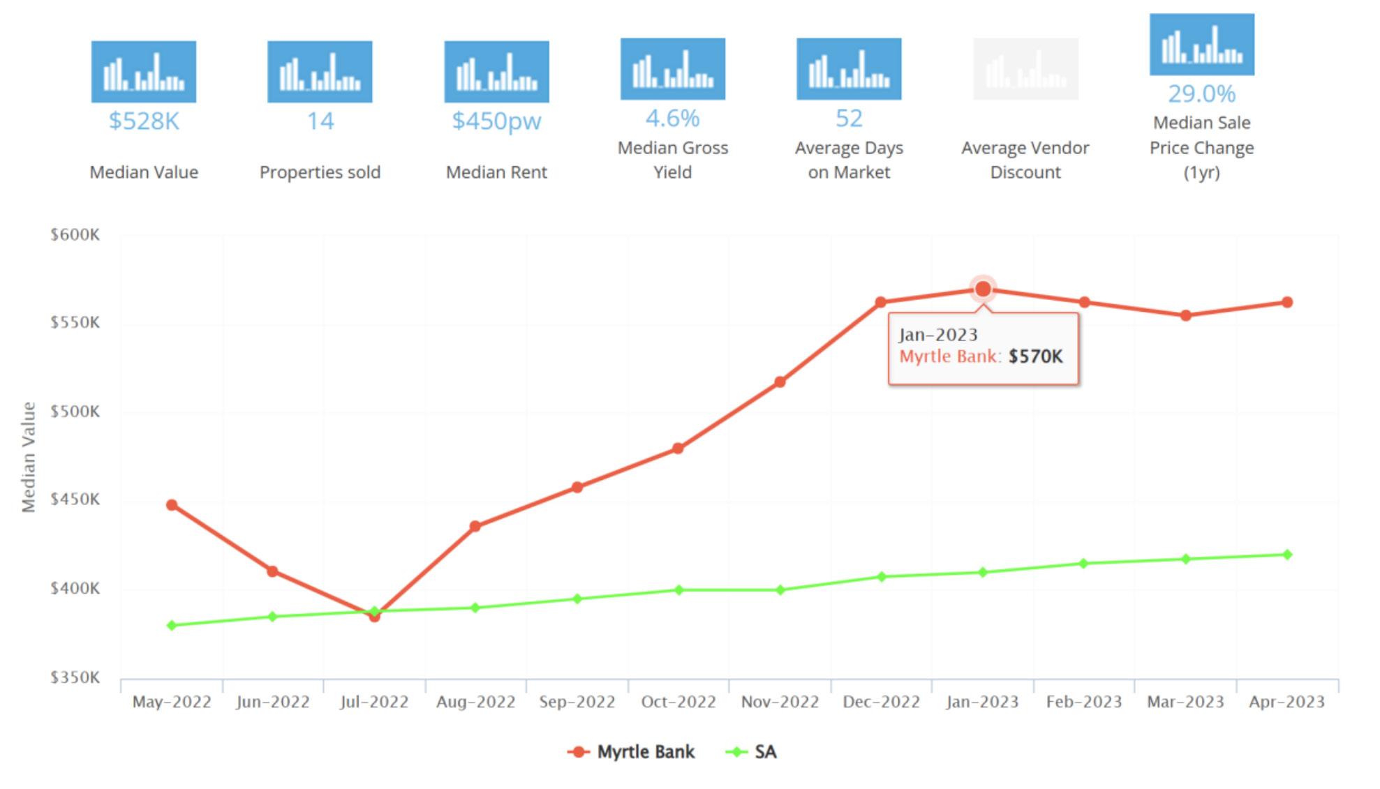
Task: Click the $528K median value figure
Action: 144,121
